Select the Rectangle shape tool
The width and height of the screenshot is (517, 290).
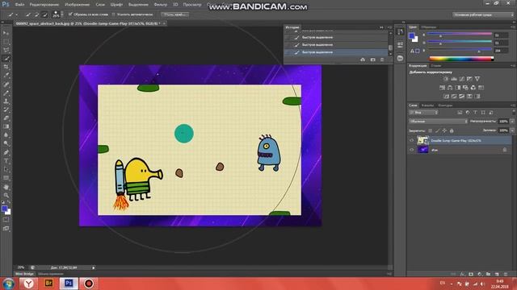pyautogui.click(x=6, y=178)
